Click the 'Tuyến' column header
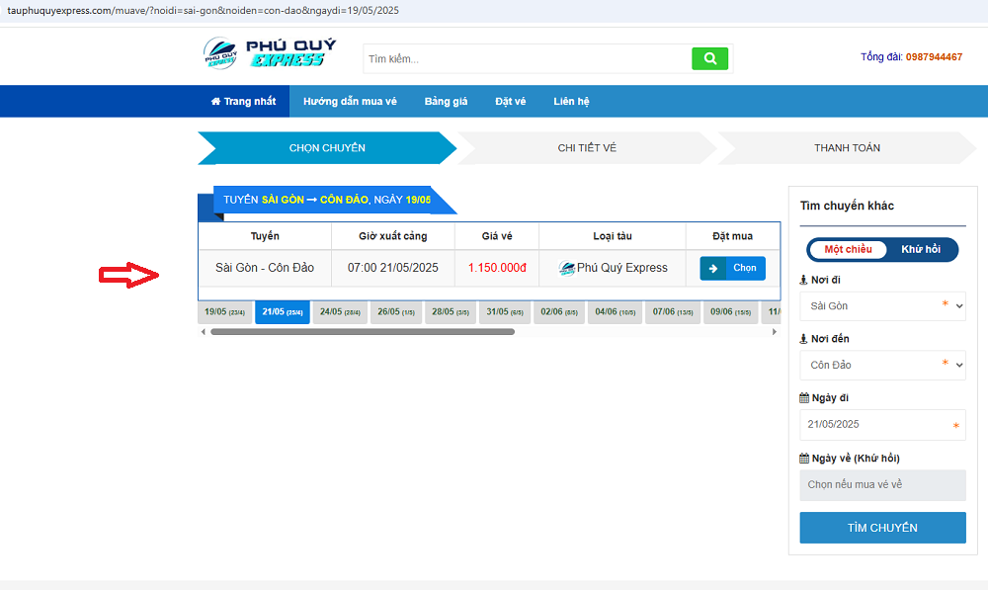This screenshot has height=590, width=988. 265,236
